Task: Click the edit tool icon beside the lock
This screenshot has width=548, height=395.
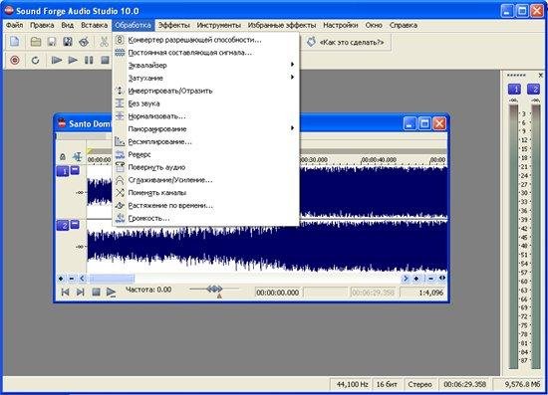Action: (x=77, y=156)
